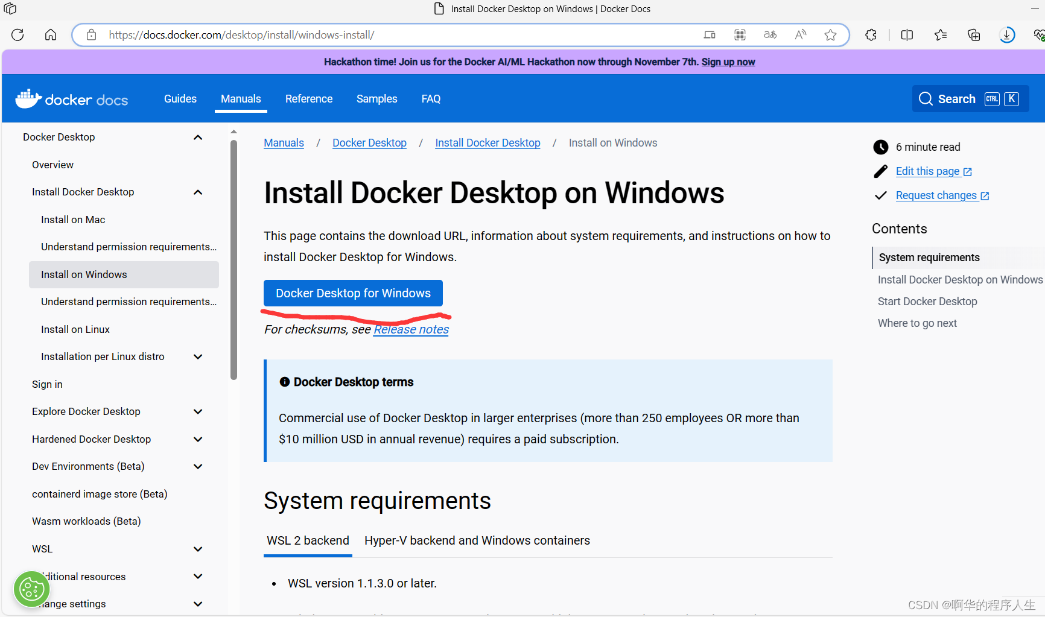Expand the Explore Docker Desktop section
Viewport: 1045px width, 617px height.
click(x=198, y=412)
